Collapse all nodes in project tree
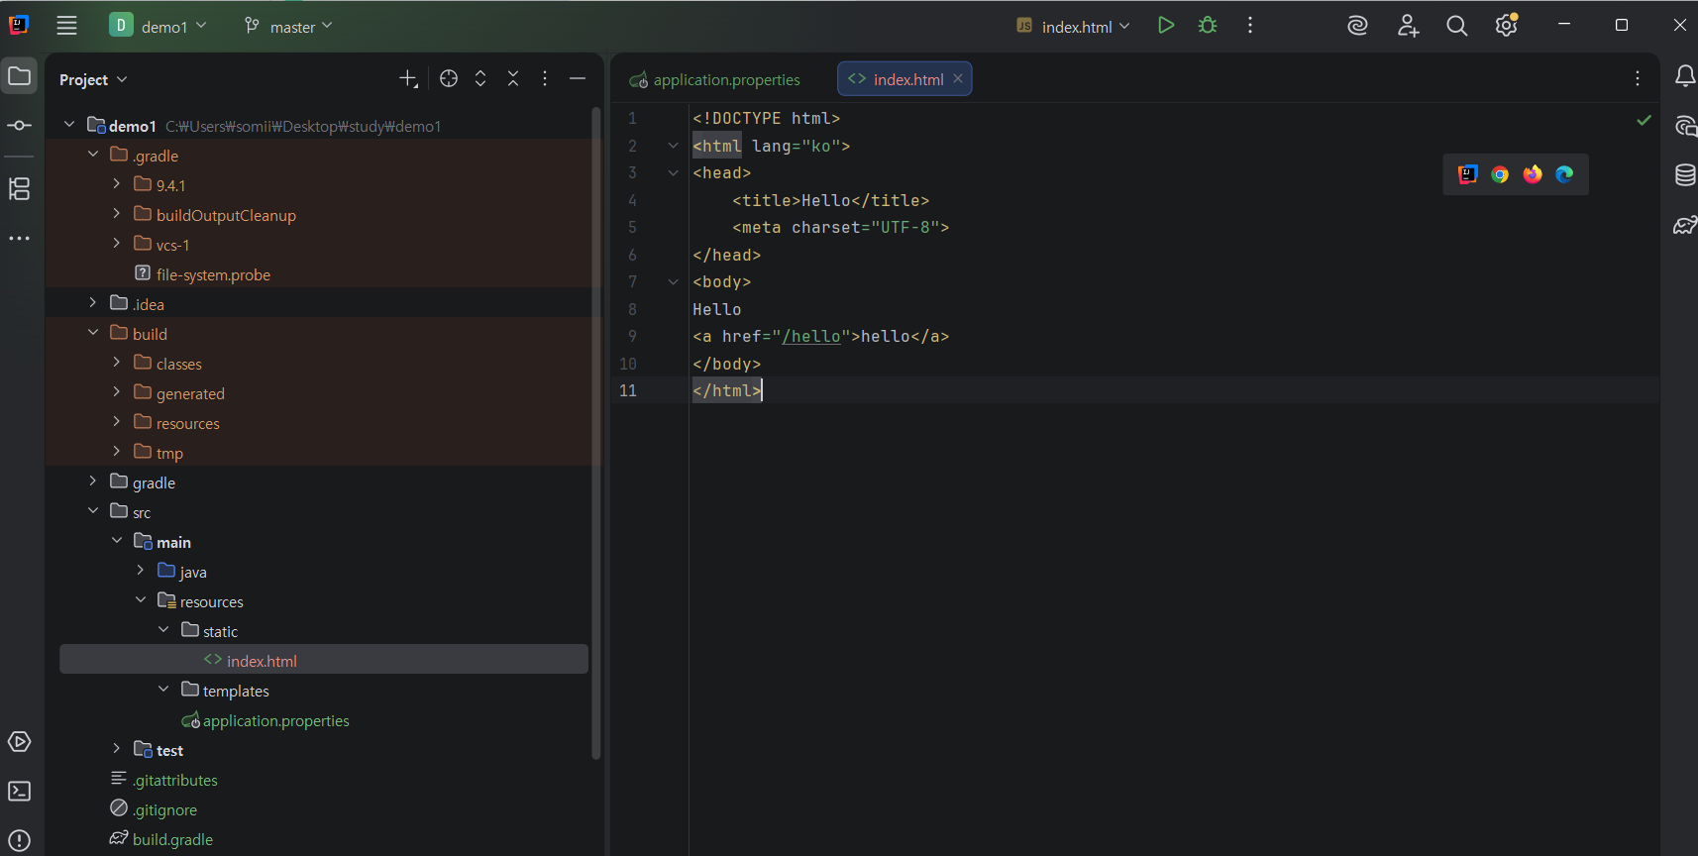The height and width of the screenshot is (856, 1698). click(513, 79)
